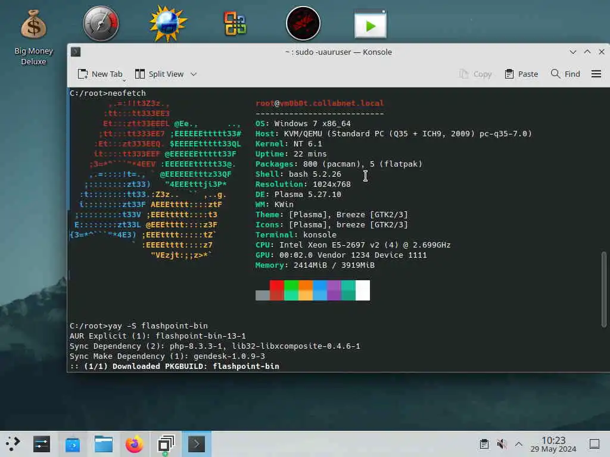The image size is (610, 457).
Task: Click the clock showing 10:23
Action: tap(553, 444)
